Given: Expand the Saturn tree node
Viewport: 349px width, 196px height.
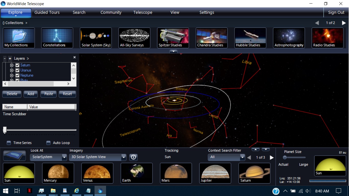Looking at the screenshot, I should (x=11, y=65).
